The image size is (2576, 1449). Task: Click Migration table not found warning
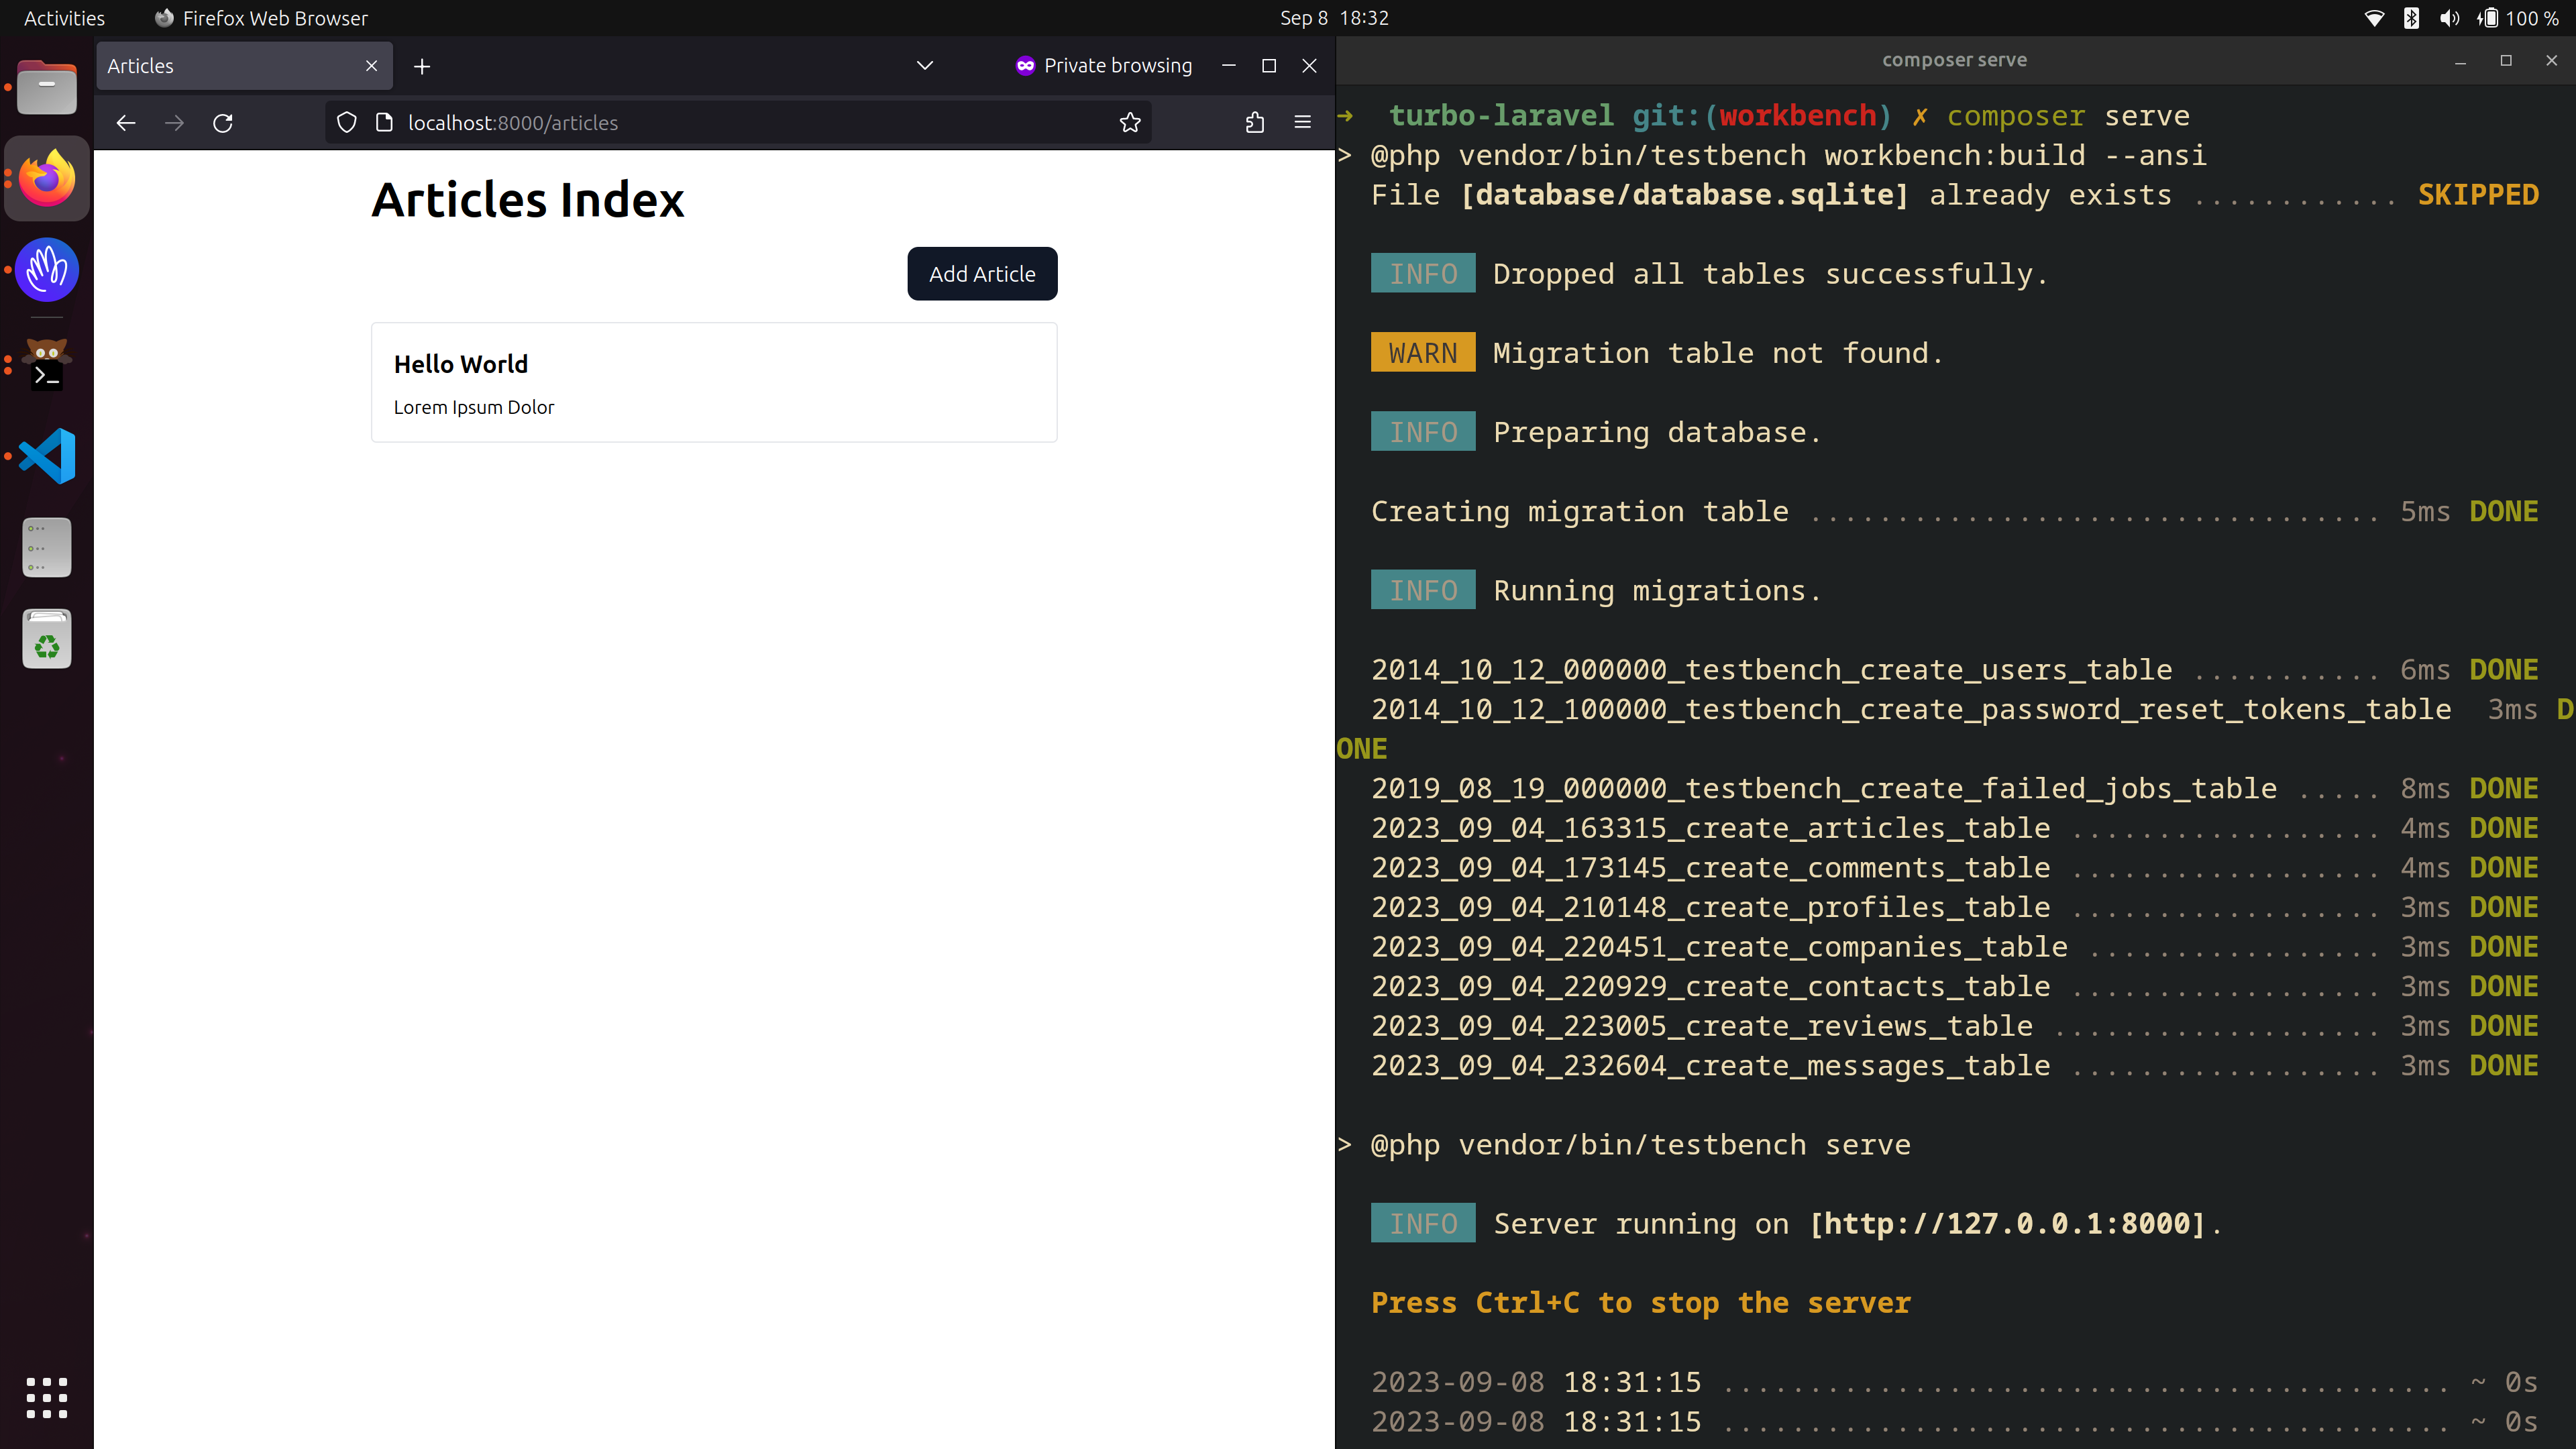1718,353
